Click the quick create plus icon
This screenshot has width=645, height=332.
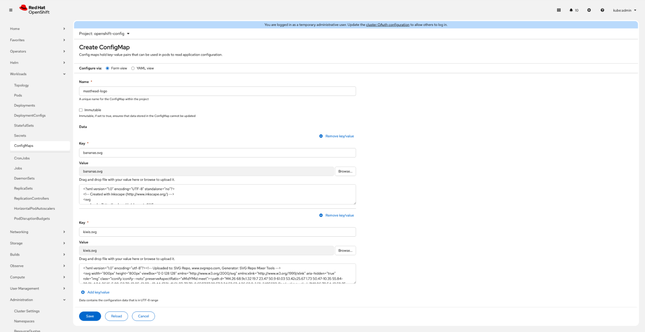pyautogui.click(x=589, y=10)
